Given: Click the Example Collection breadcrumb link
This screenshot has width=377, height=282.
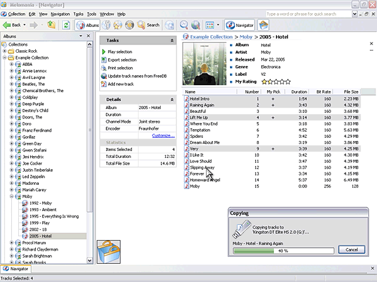Looking at the screenshot, I should [x=211, y=37].
